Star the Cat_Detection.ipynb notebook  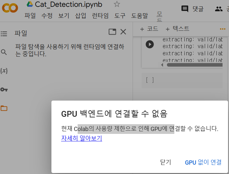pyautogui.click(x=117, y=4)
